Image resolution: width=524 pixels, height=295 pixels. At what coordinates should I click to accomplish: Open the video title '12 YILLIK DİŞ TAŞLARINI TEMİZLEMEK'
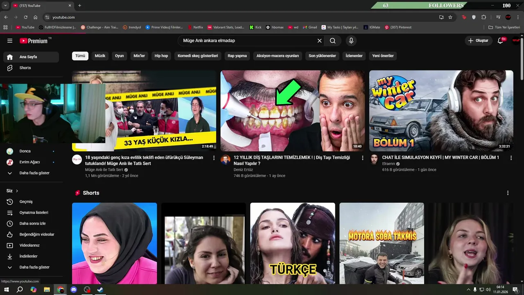[292, 160]
